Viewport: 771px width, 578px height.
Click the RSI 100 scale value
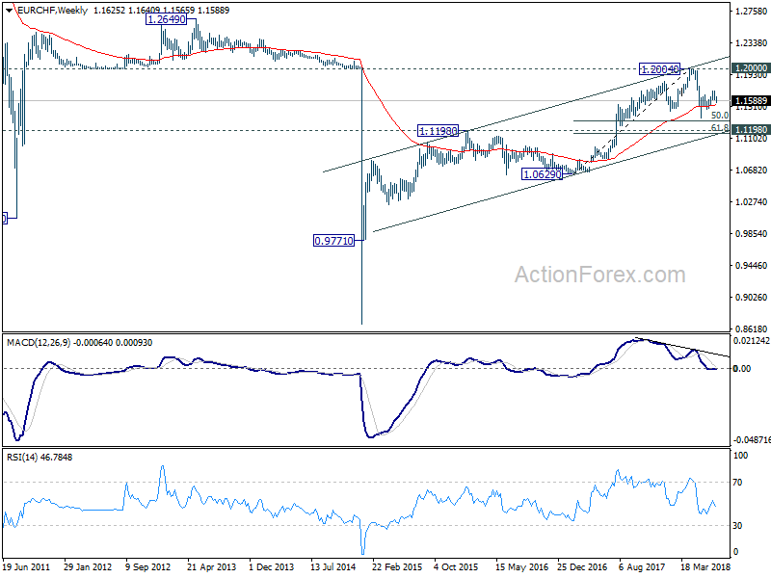(740, 456)
